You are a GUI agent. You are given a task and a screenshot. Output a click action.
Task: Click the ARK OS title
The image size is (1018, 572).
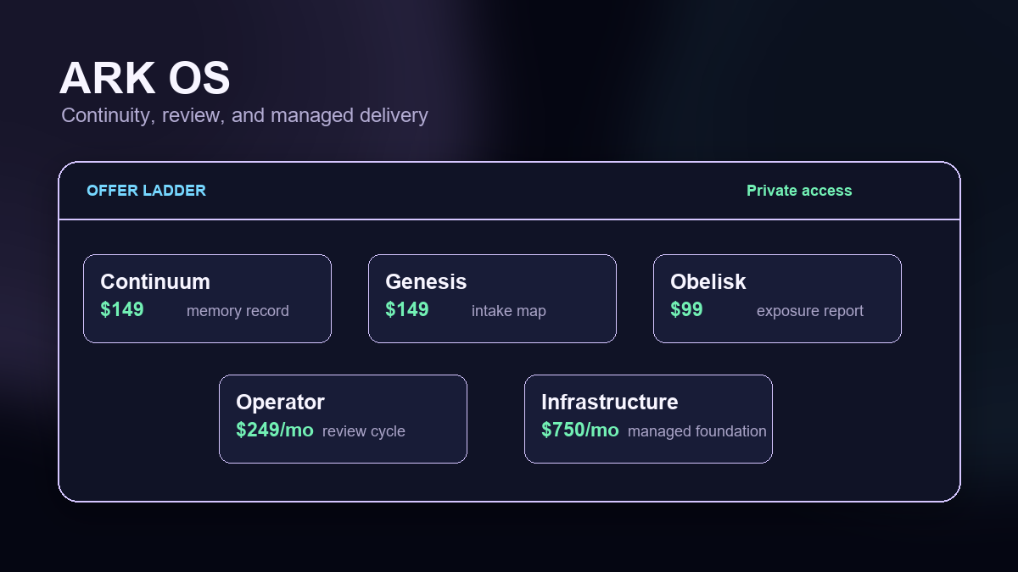[145, 79]
